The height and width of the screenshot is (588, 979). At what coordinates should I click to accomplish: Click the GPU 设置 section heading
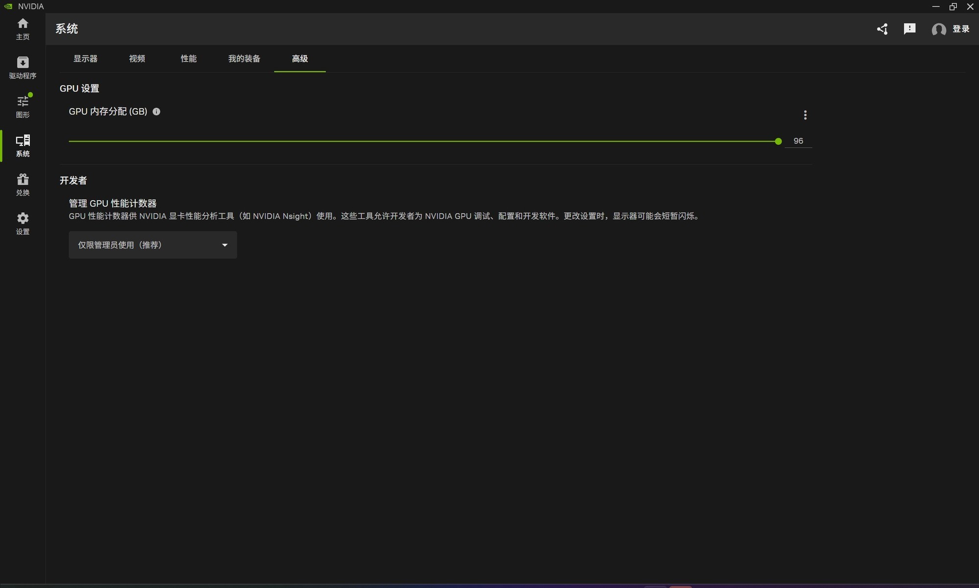pos(79,89)
